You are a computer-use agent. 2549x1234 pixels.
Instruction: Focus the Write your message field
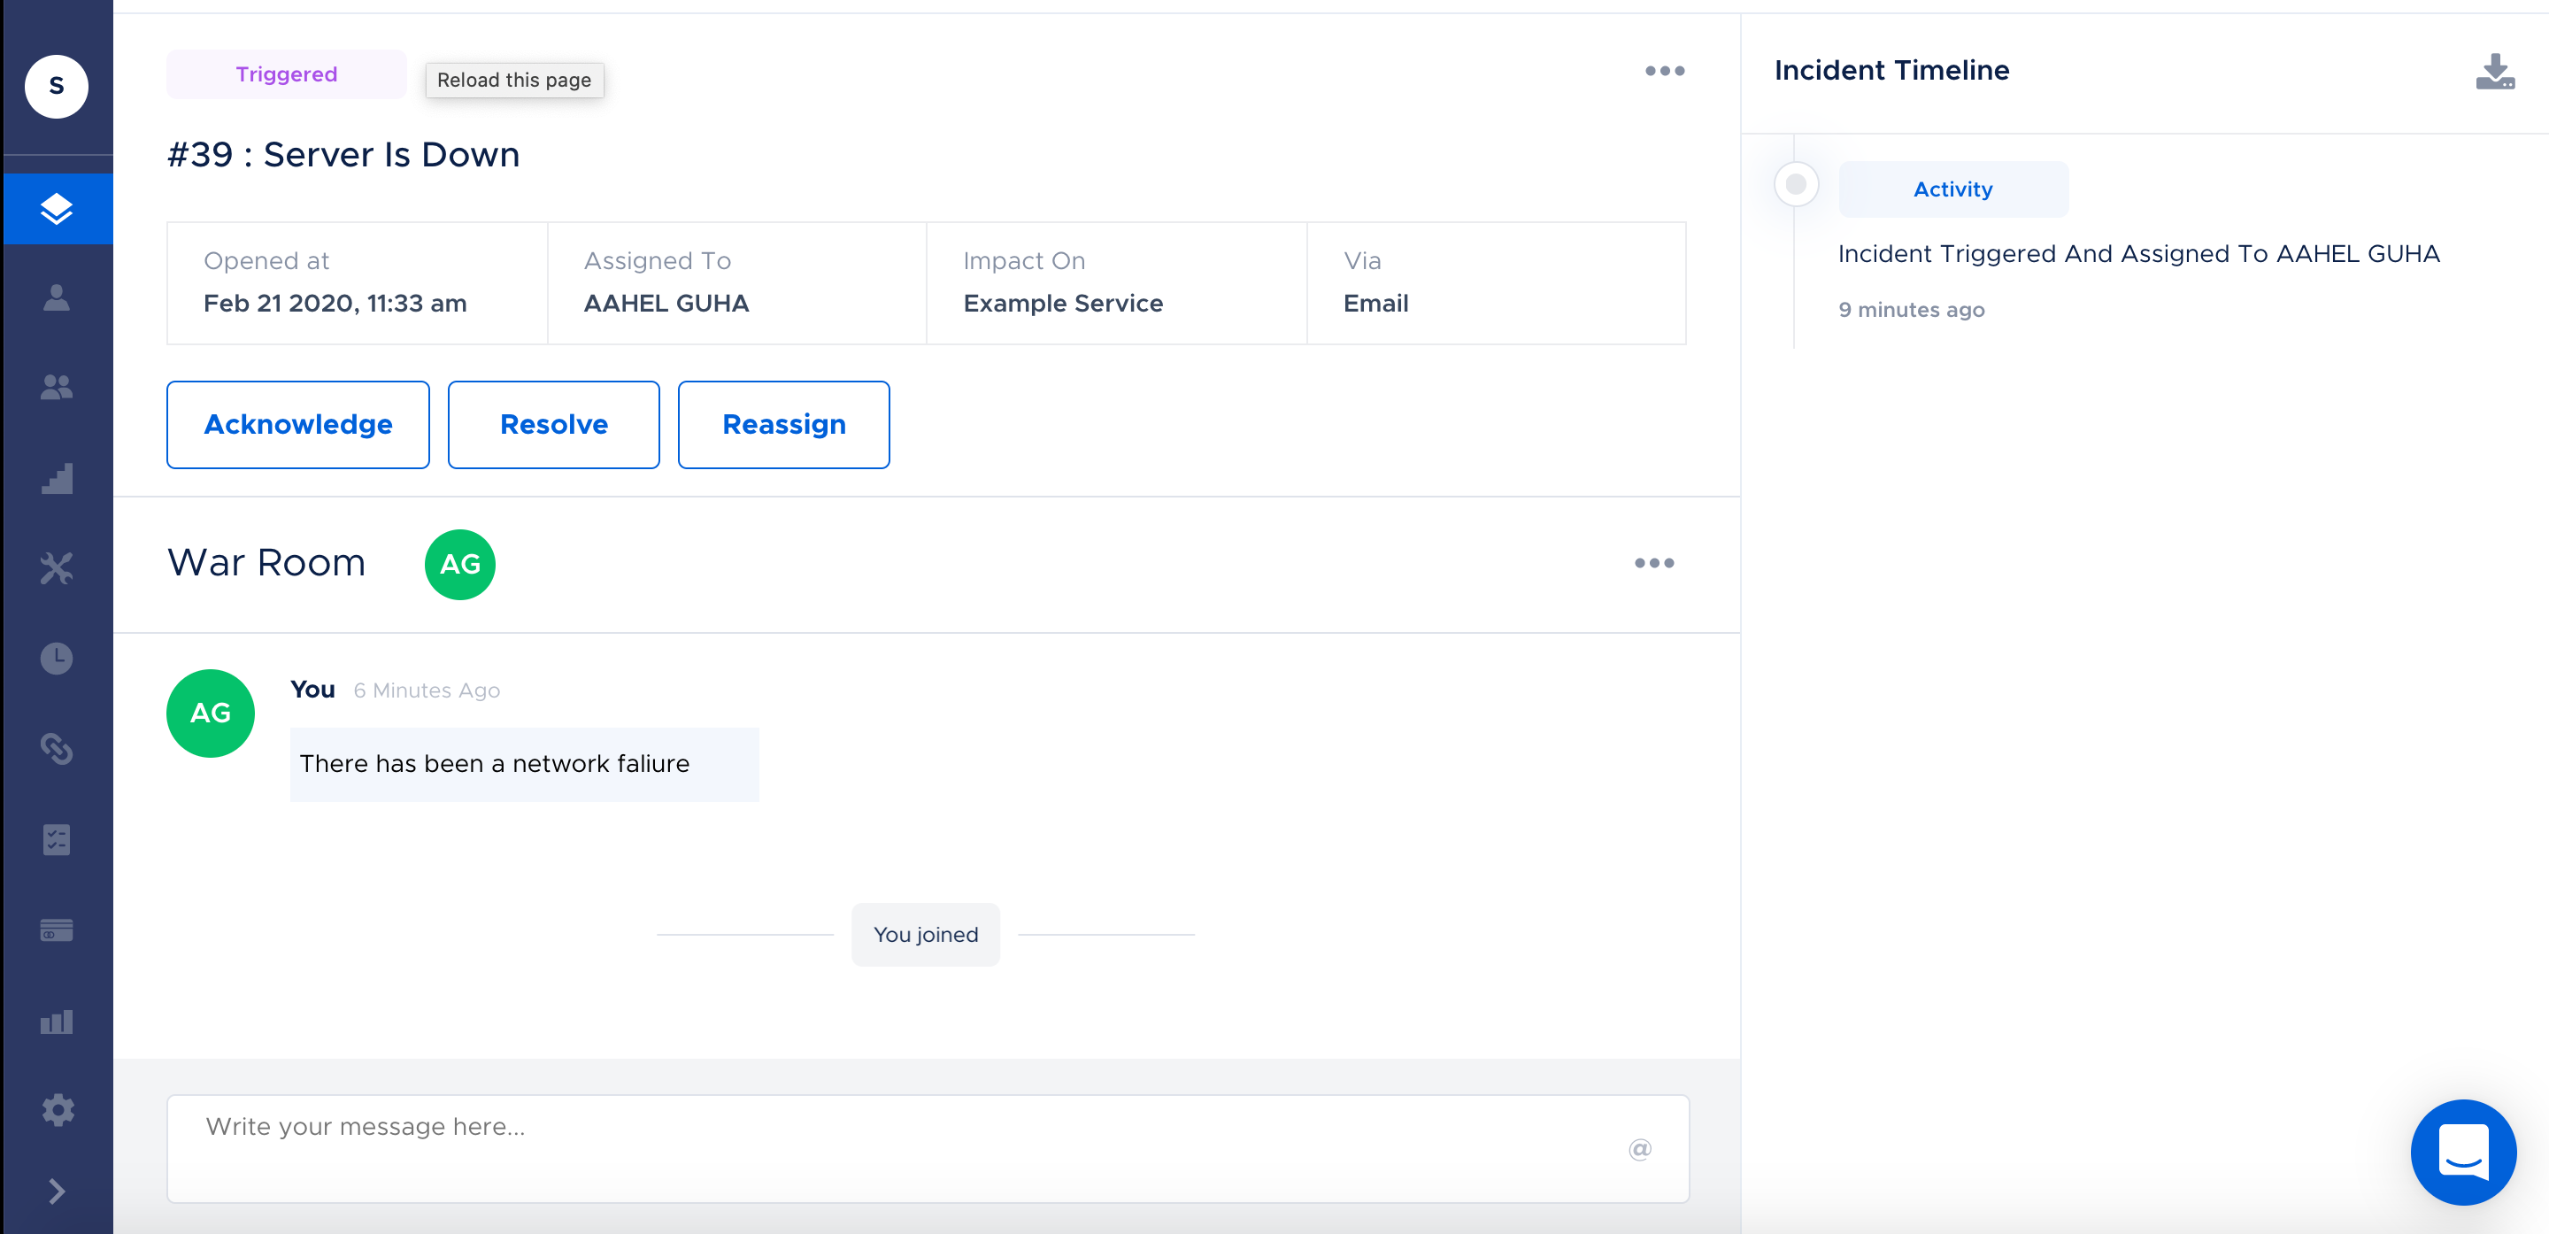pos(890,1148)
